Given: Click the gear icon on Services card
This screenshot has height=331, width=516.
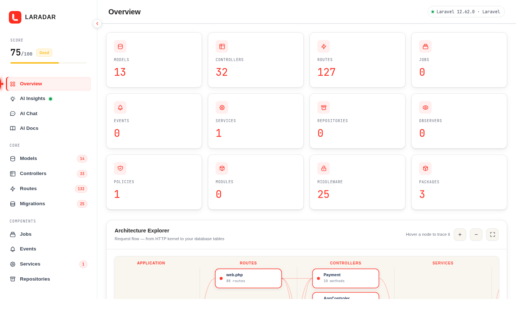Looking at the screenshot, I should [222, 107].
